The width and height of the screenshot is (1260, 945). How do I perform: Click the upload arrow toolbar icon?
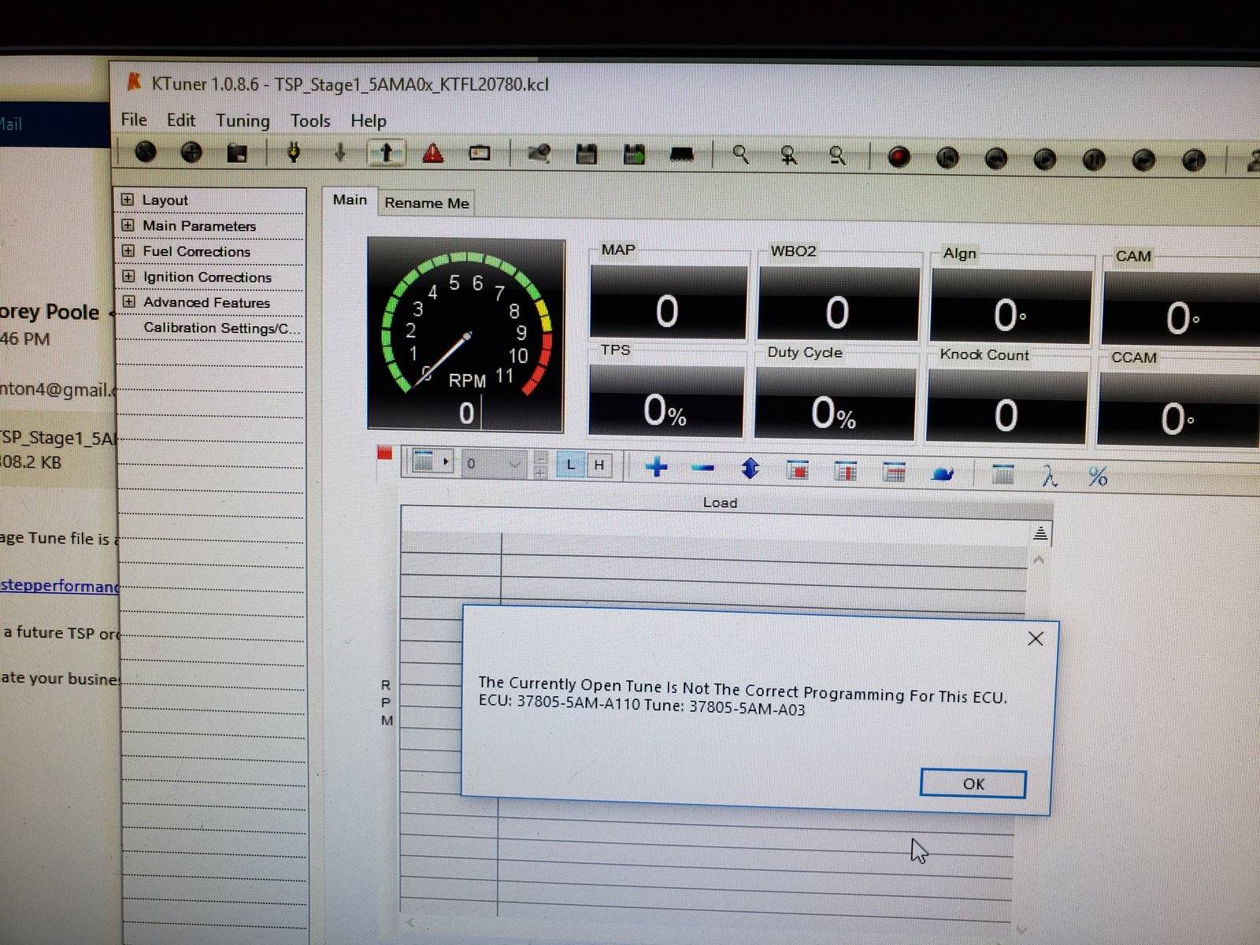coord(386,153)
